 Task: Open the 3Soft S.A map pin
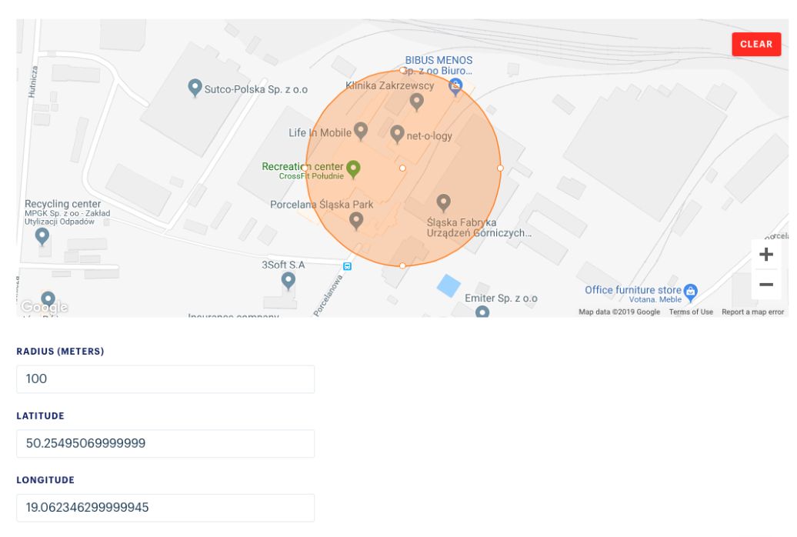[x=288, y=281]
